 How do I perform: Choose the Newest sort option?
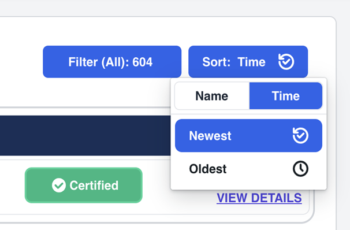(248, 136)
